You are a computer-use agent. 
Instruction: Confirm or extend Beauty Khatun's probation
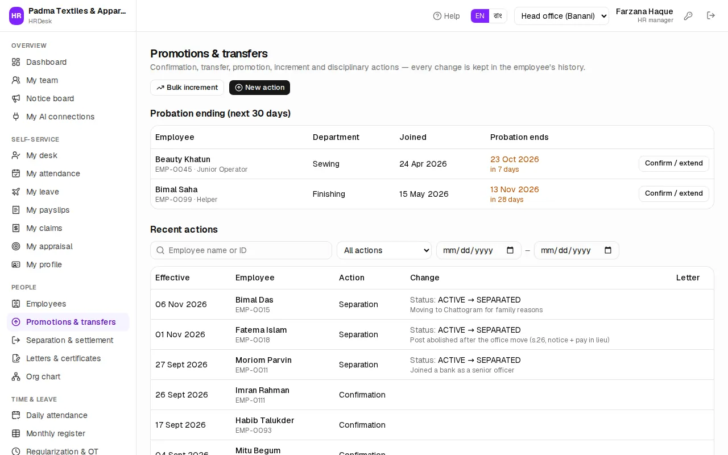pos(674,163)
